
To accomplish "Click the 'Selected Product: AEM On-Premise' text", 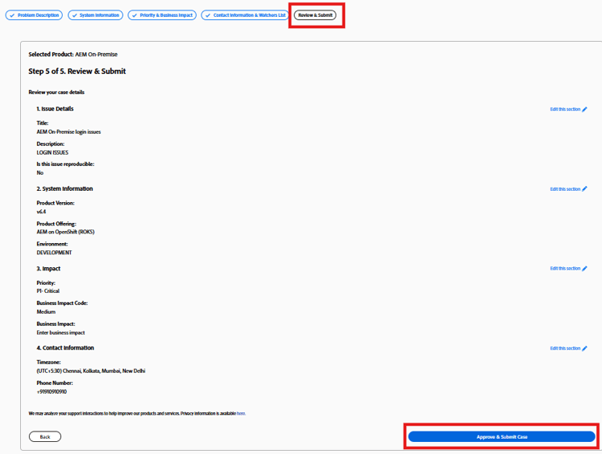I will [73, 55].
